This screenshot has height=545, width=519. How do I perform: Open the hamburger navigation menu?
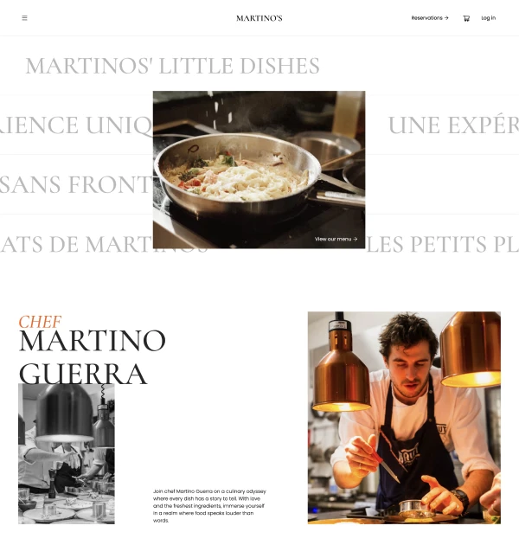tap(24, 18)
